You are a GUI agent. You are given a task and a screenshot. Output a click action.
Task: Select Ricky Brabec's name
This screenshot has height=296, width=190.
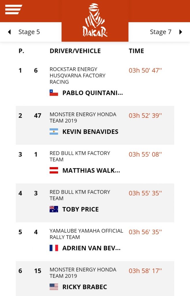(85, 287)
